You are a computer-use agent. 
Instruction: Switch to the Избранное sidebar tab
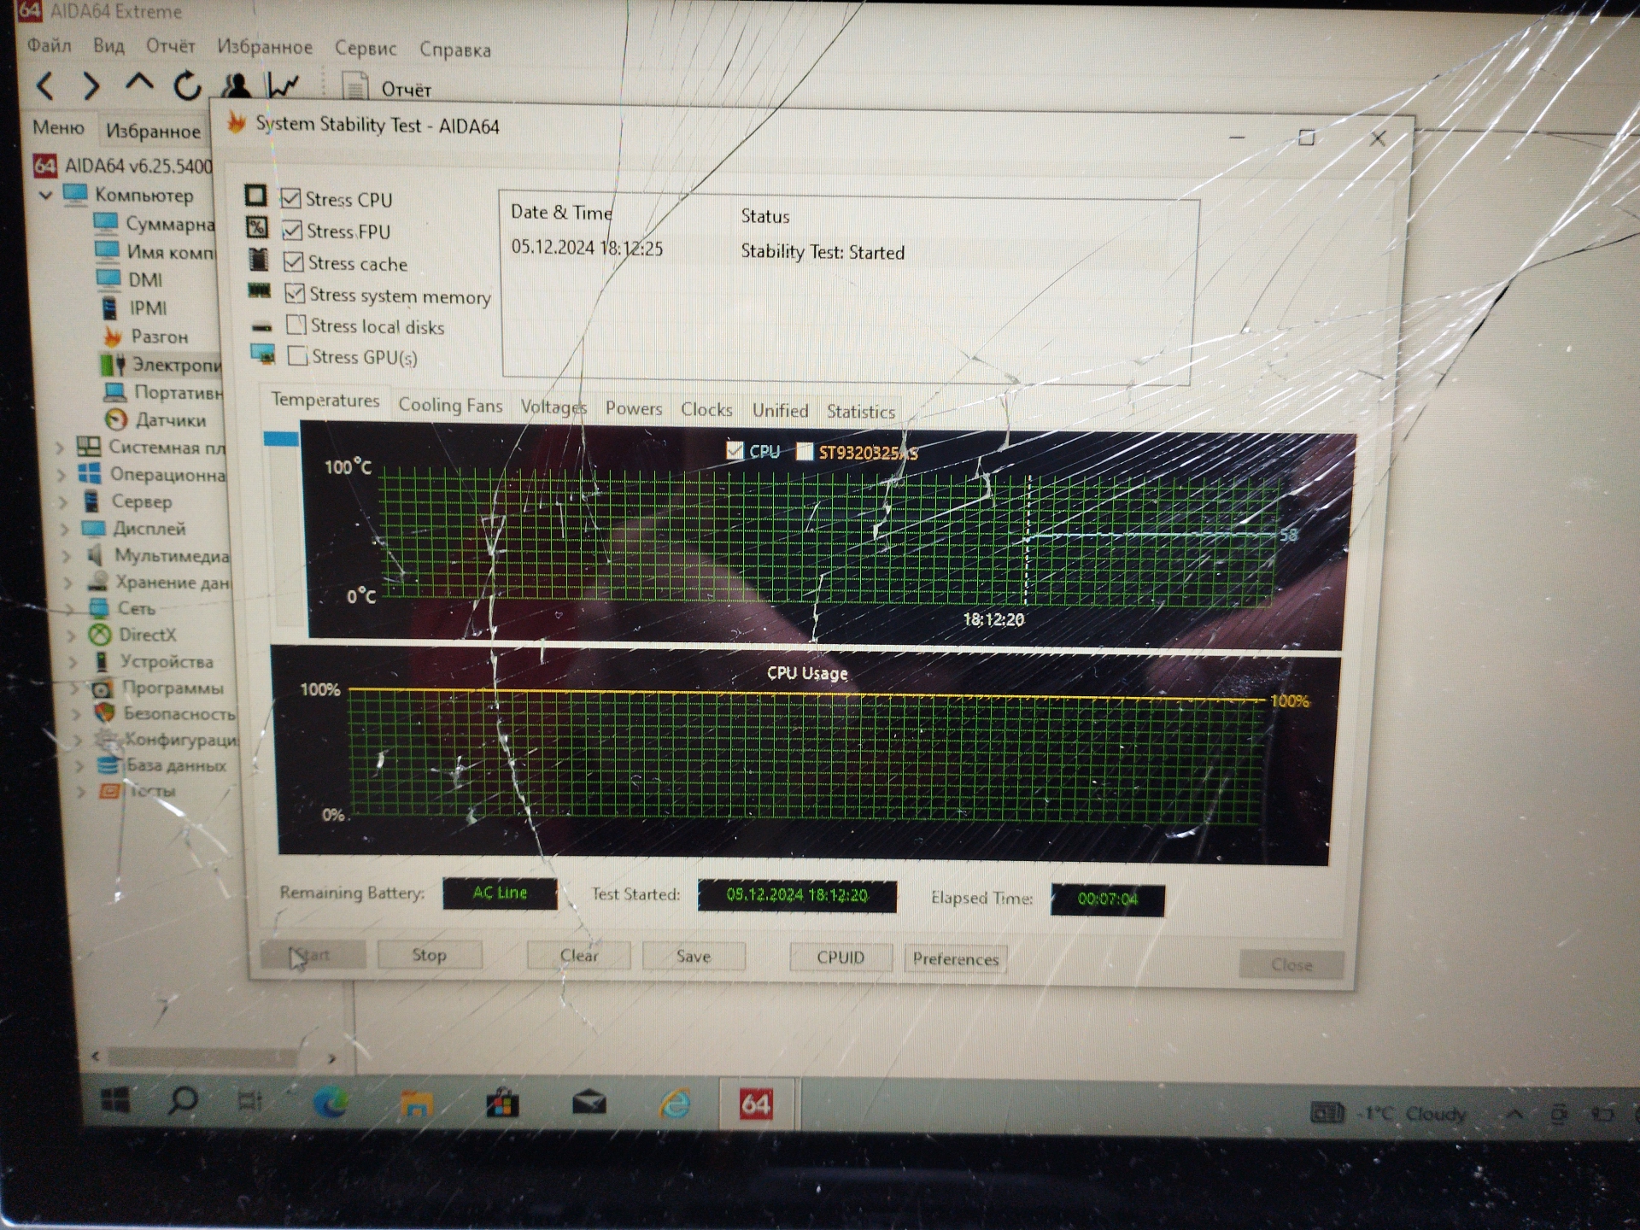click(153, 131)
